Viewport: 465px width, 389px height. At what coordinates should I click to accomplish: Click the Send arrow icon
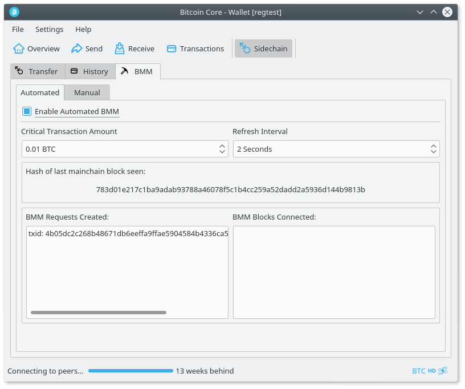pos(76,48)
